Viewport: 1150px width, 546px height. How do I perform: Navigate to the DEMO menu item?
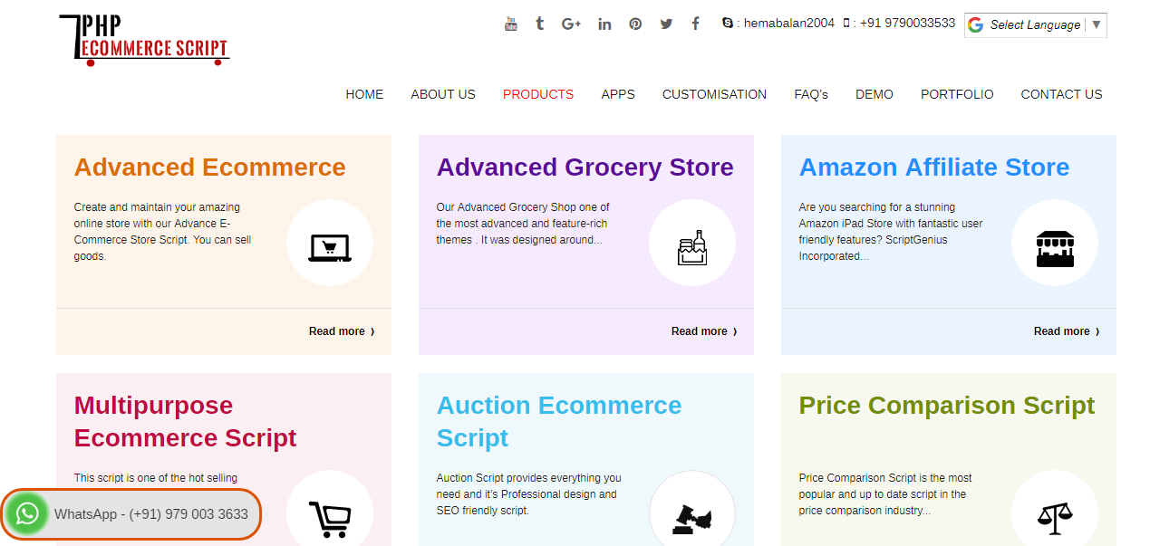tap(874, 94)
